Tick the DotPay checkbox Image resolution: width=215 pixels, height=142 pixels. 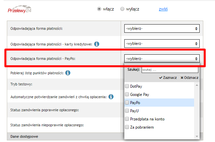(127, 86)
